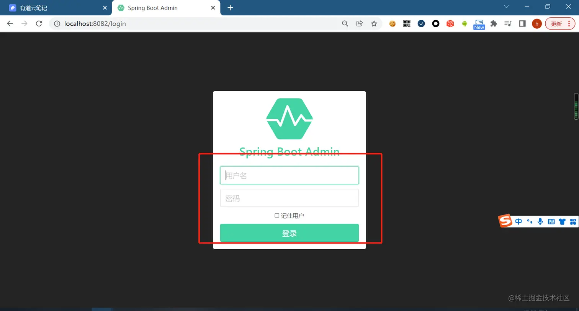Open the media control playlist icon
The width and height of the screenshot is (579, 311).
(x=508, y=24)
